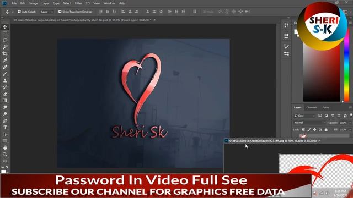Select the Brush tool
Image resolution: width=353 pixels, height=198 pixels.
[x=5, y=74]
